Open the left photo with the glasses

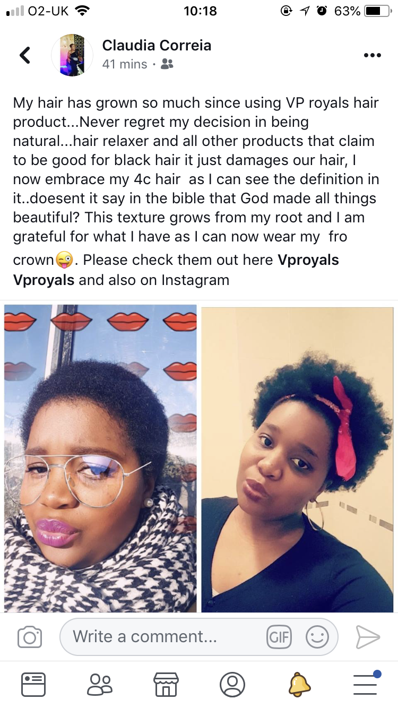point(100,459)
